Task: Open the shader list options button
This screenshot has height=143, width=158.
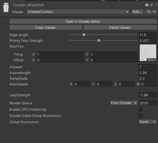Action: [151, 12]
